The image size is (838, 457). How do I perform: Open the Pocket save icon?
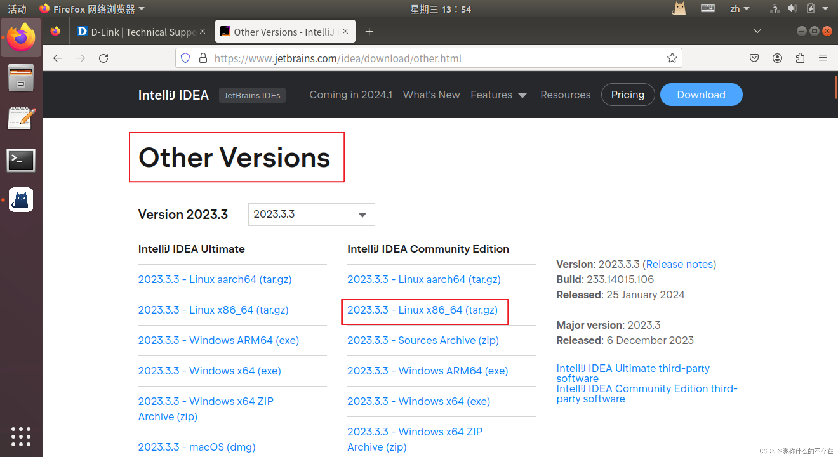tap(754, 58)
